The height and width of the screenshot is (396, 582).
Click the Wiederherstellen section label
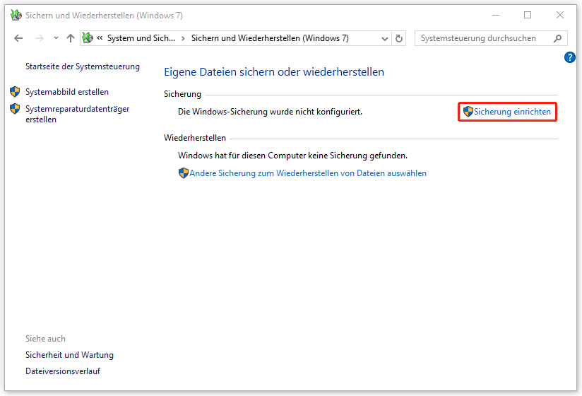(195, 138)
